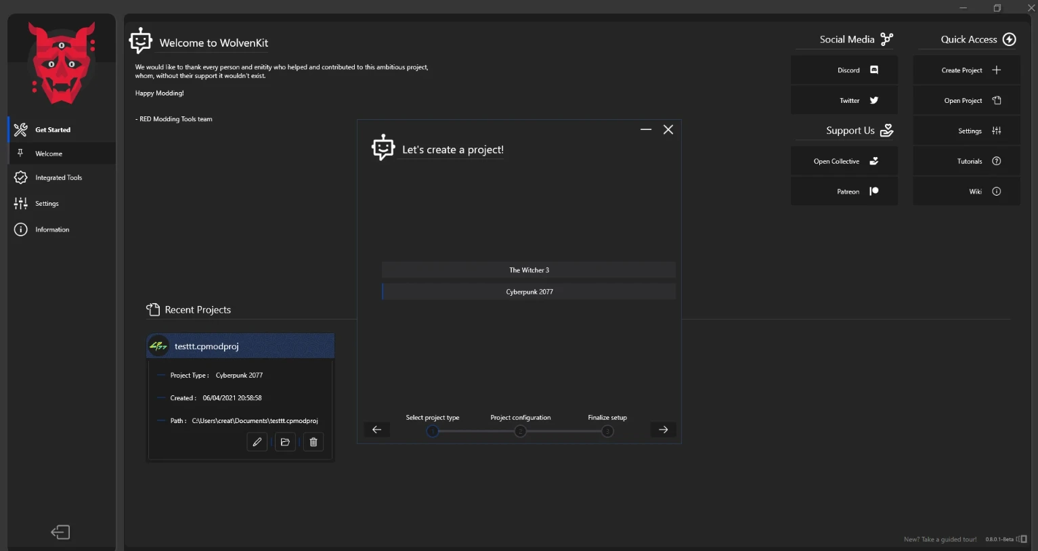Click the question mark Tutorials icon
Screen dimensions: 1038x551
pos(997,161)
